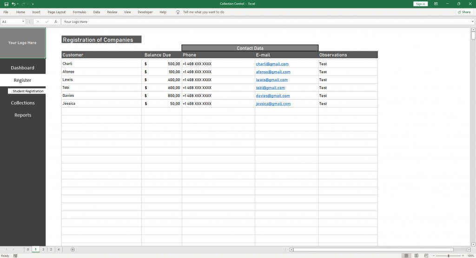Screen dimensions: 476x258
Task: Open the lewis@gmail.com link
Action: (271, 80)
